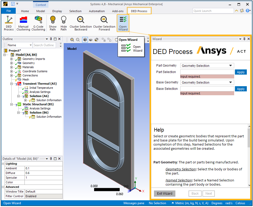Pin the Wizard panel

(x=244, y=39)
